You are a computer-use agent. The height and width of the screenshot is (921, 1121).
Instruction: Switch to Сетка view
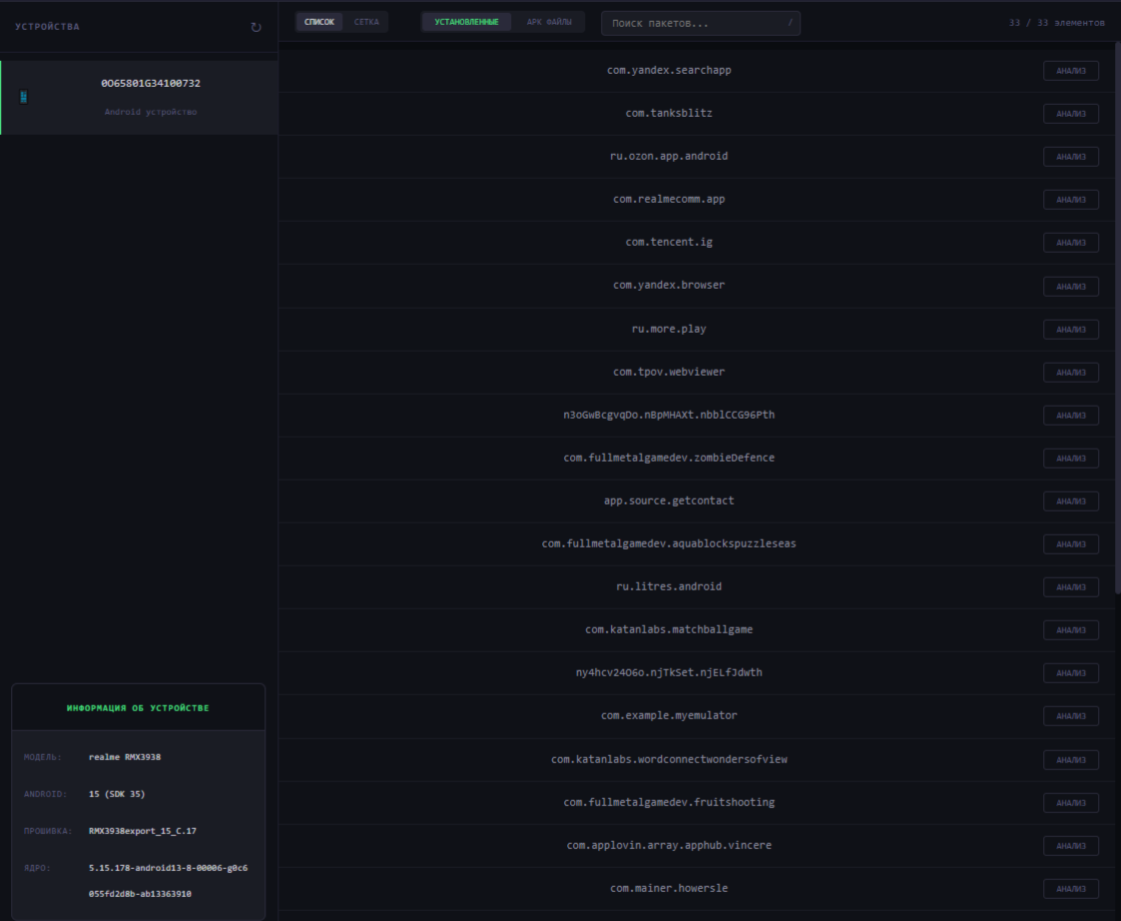(366, 22)
